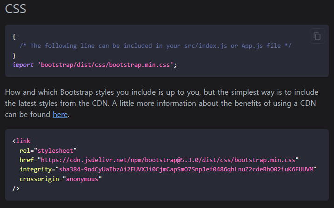Click the import 'bootstrap/dist/css/bootstrap.min.css' line

(x=94, y=65)
